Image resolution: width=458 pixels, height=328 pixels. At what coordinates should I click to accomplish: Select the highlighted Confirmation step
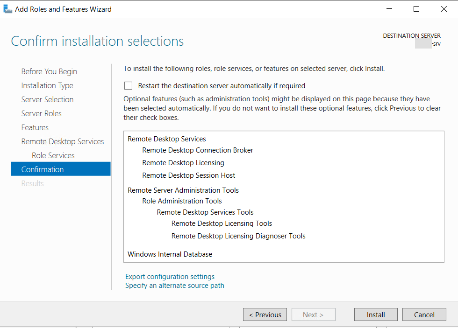pos(61,169)
